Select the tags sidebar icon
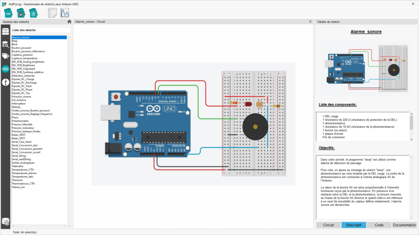The height and width of the screenshot is (235, 419). tap(5, 56)
